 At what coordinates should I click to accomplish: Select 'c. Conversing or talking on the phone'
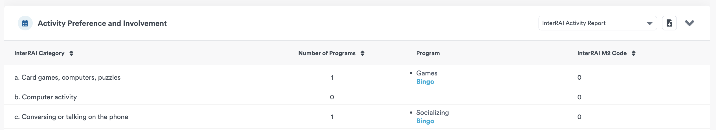coord(71,117)
